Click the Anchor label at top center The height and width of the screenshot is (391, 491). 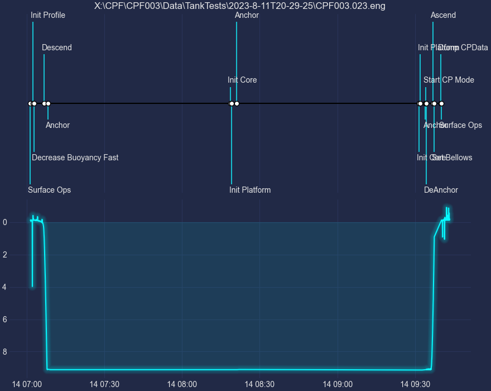(x=247, y=15)
